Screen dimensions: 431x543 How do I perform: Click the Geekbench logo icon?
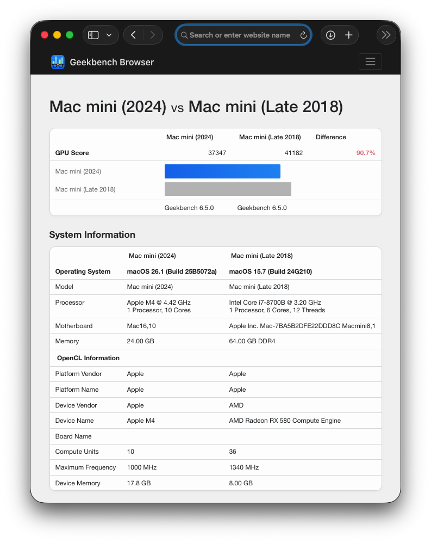point(58,62)
